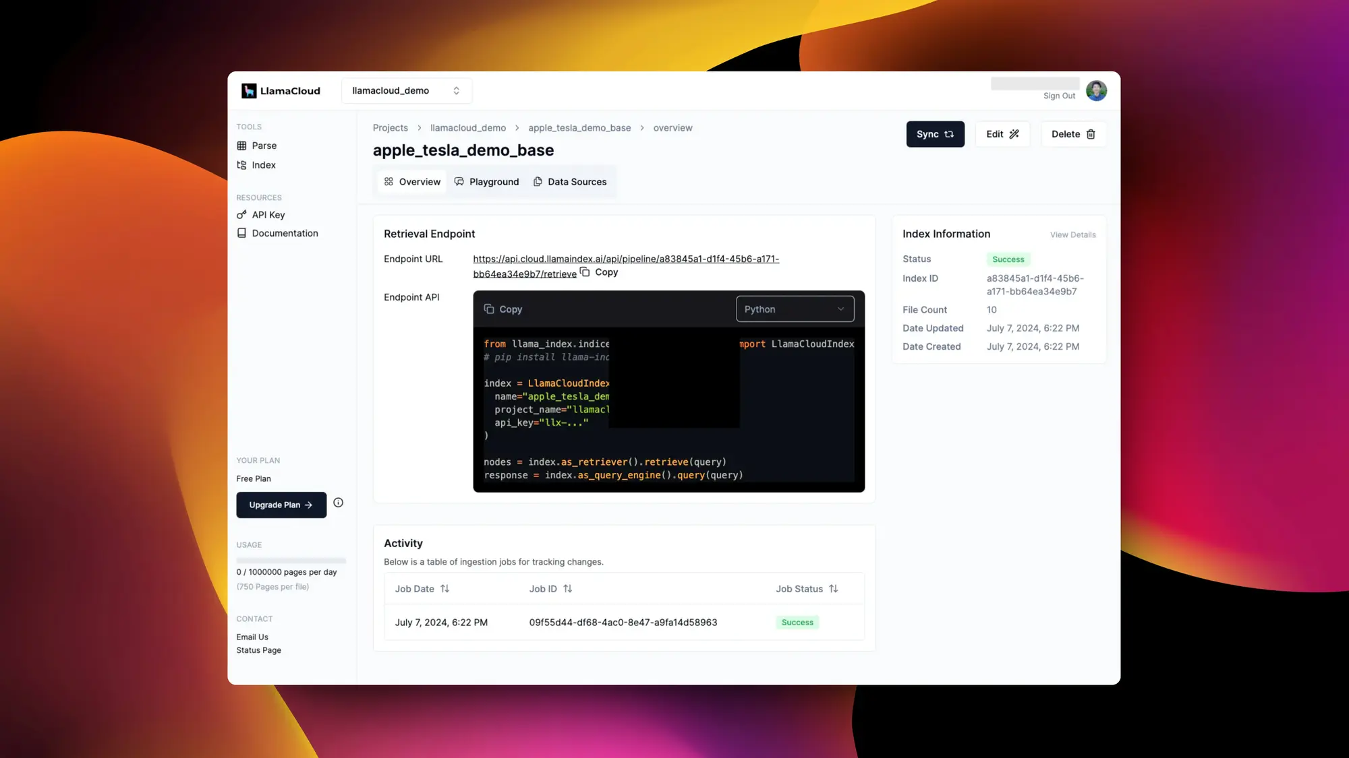
Task: Open the Index tool in the sidebar
Action: (256, 165)
